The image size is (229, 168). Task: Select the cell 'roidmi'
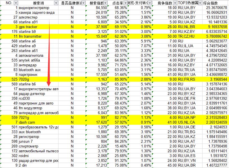point(38,156)
